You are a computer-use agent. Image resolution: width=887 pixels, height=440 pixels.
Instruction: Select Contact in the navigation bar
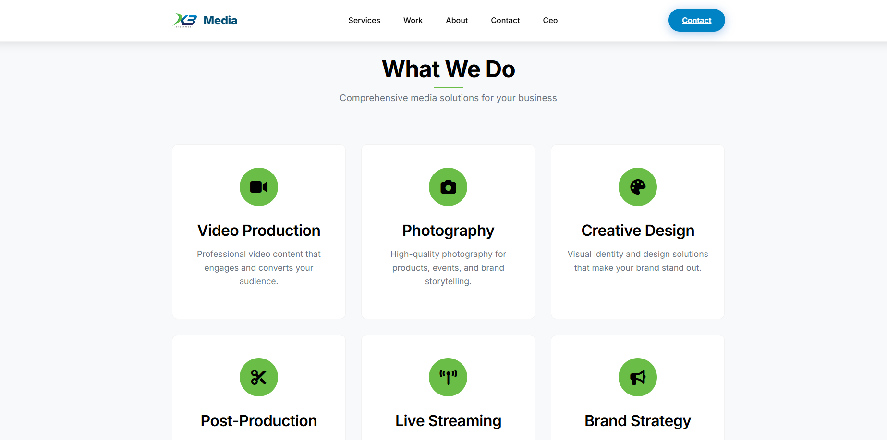(505, 20)
